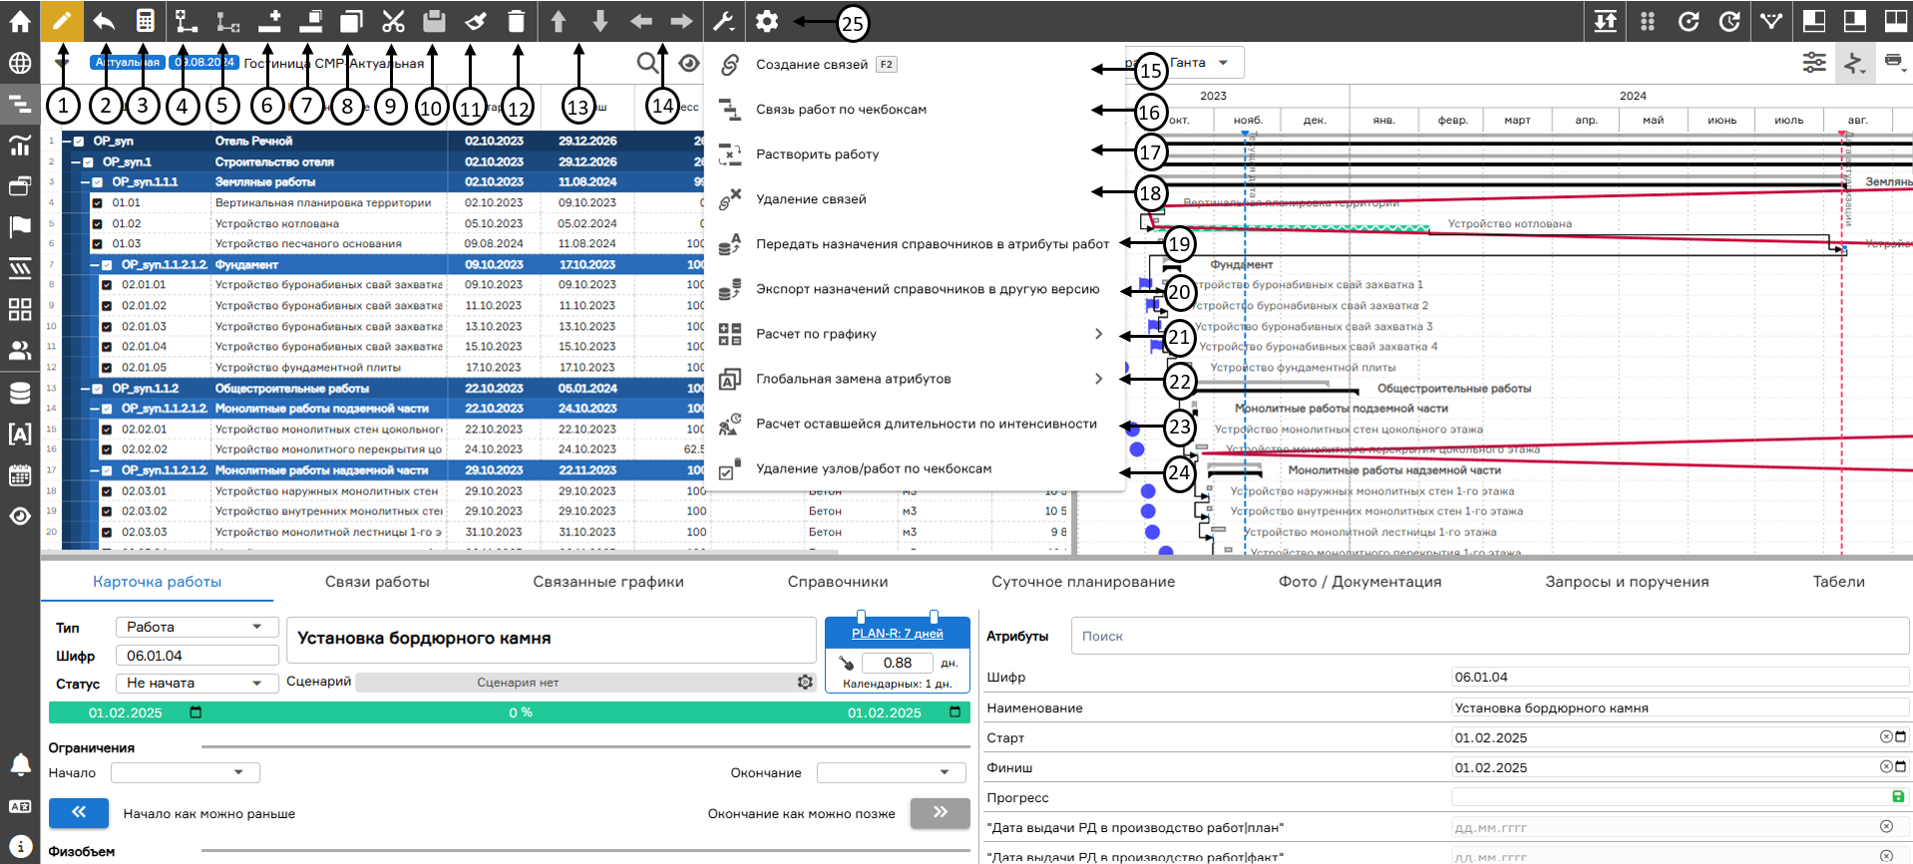Open the Расчет по графику submenu
The image size is (1913, 864).
point(915,334)
